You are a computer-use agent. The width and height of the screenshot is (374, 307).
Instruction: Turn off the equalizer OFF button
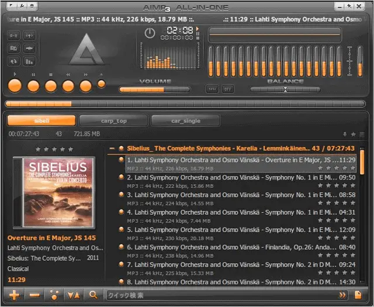[228, 89]
